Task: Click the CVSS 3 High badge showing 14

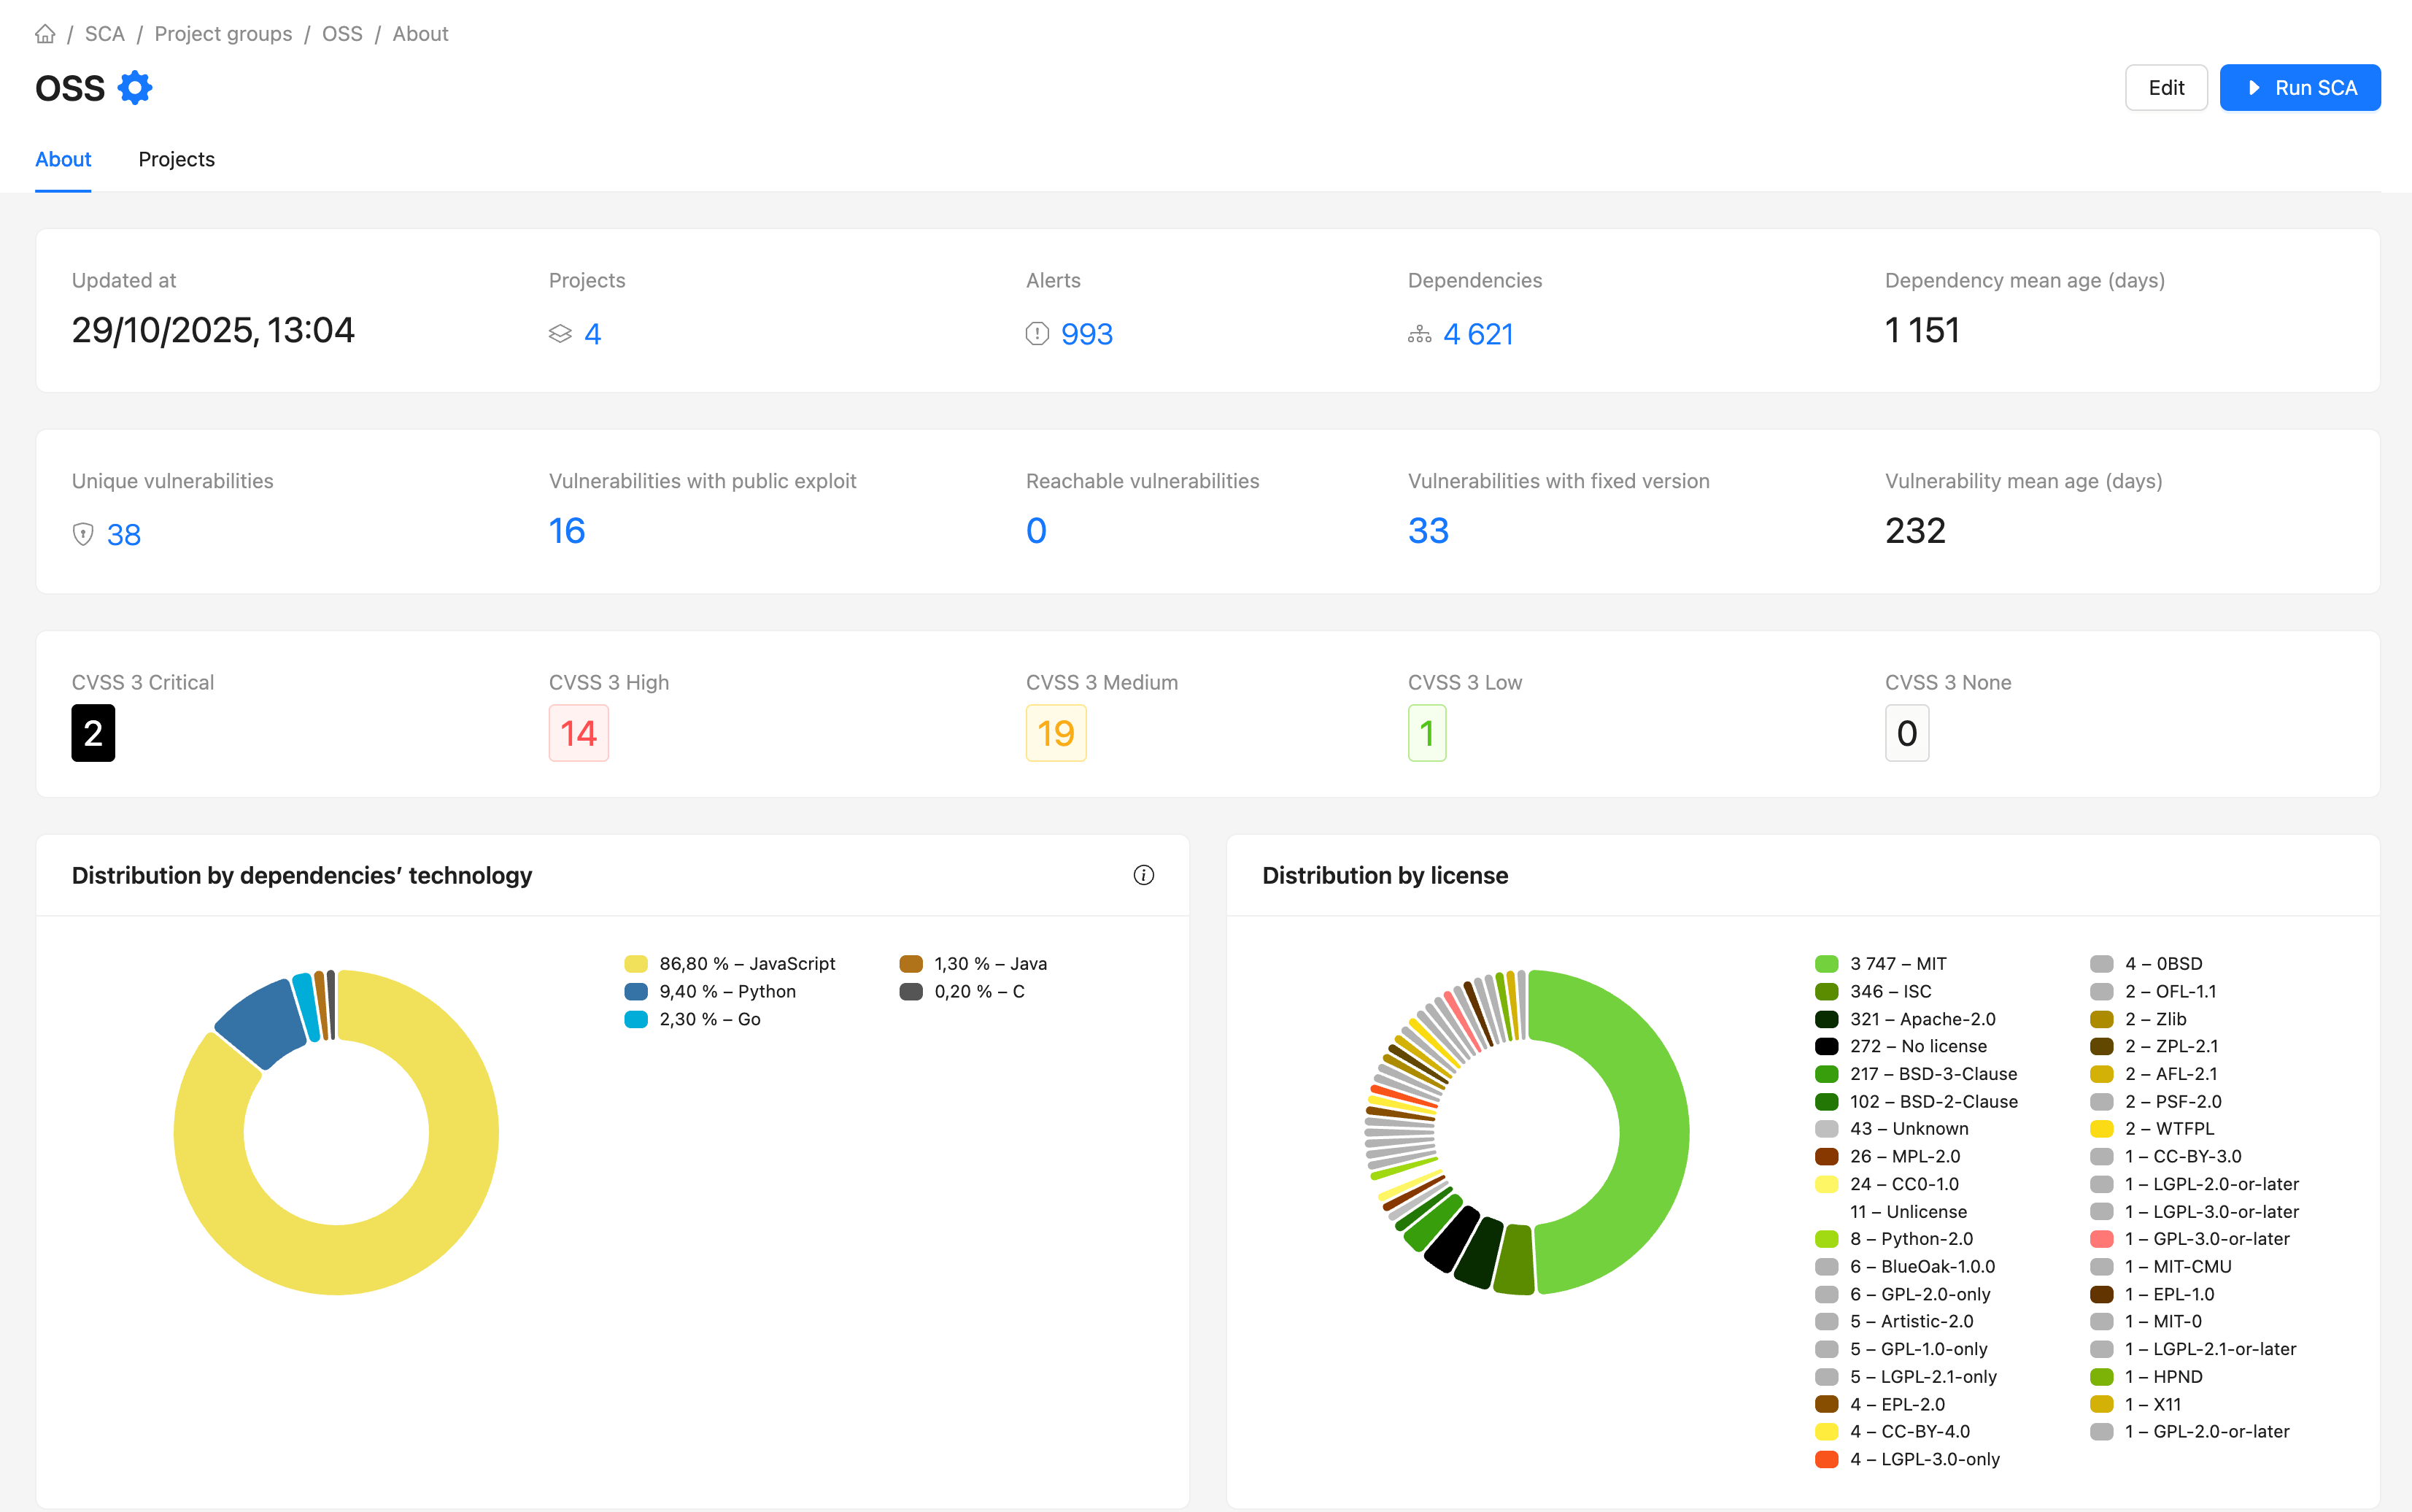Action: (578, 733)
